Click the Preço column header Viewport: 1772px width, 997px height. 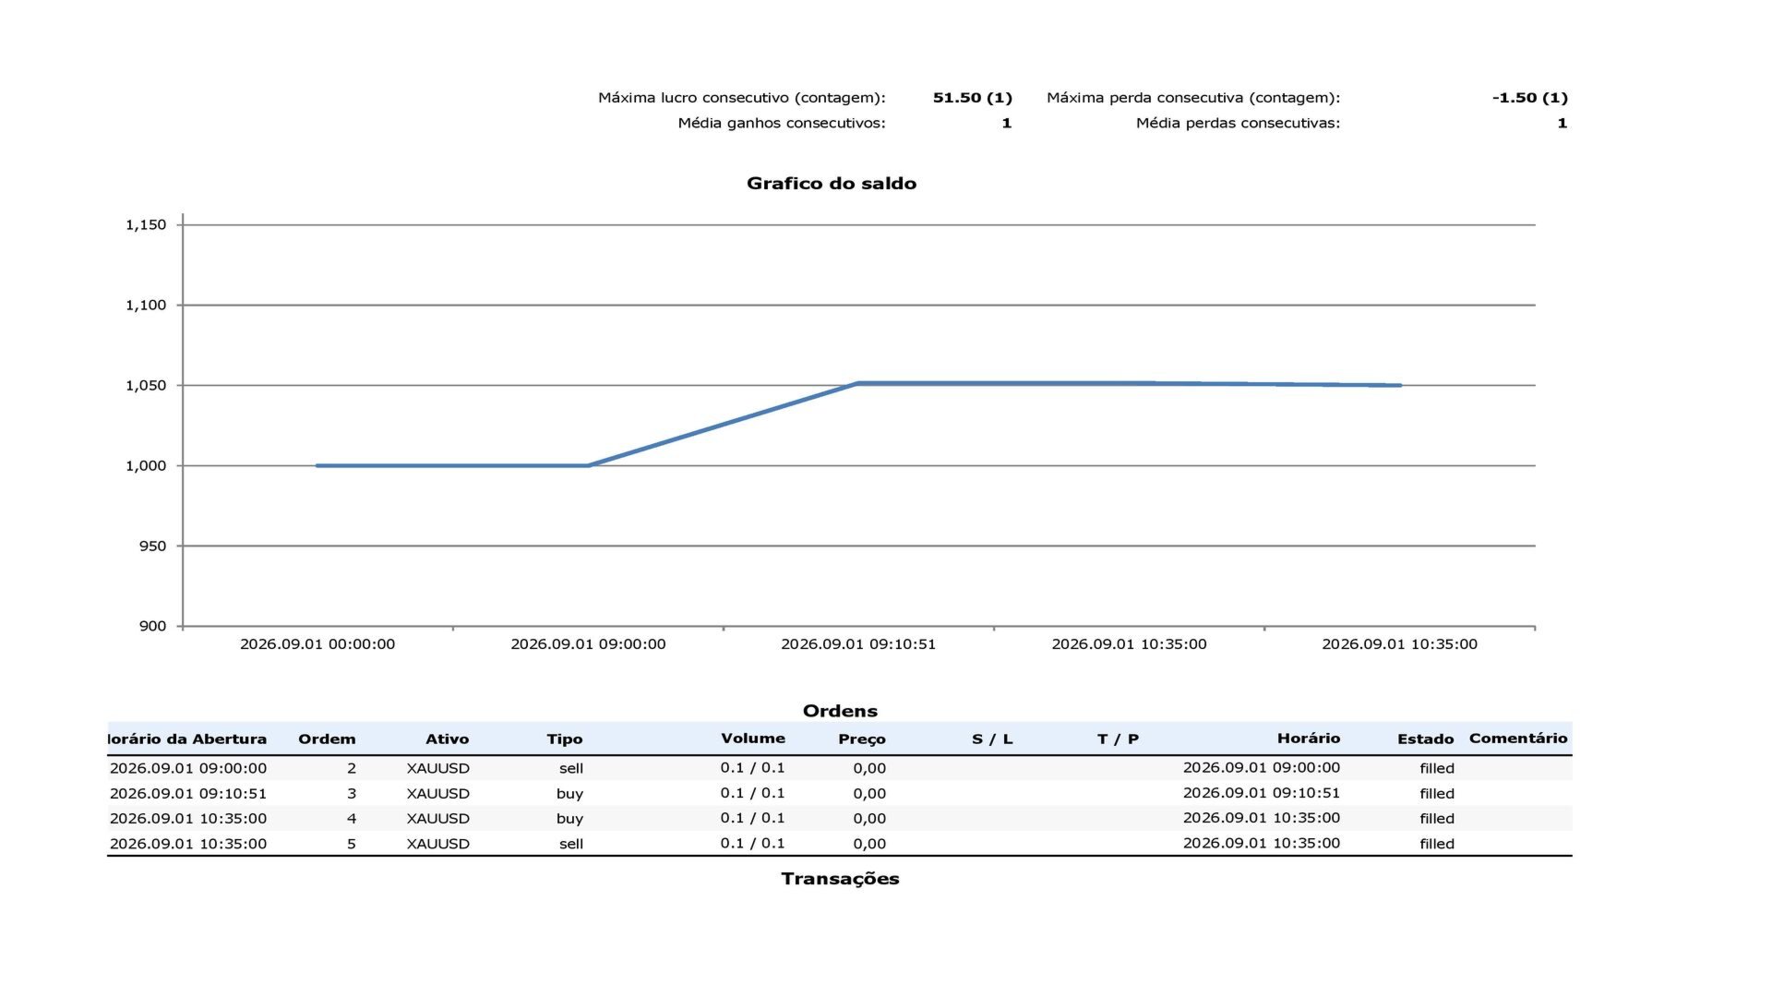pos(862,739)
